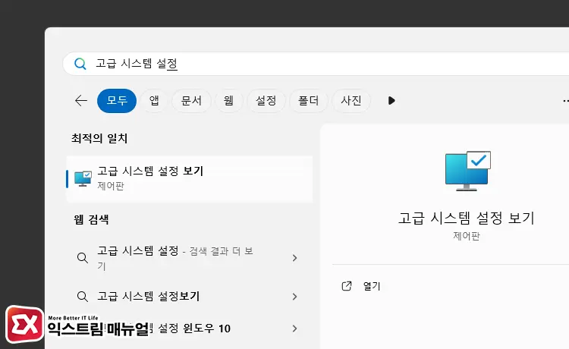Open web suggestion ending in 설정 윈도우 10
The height and width of the screenshot is (349, 569).
coord(190,329)
